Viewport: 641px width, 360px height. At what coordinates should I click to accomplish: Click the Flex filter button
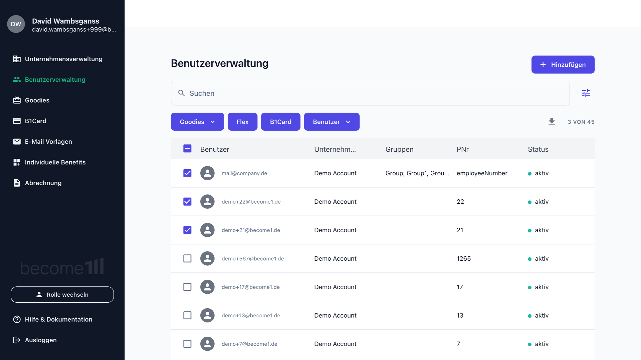(x=242, y=122)
